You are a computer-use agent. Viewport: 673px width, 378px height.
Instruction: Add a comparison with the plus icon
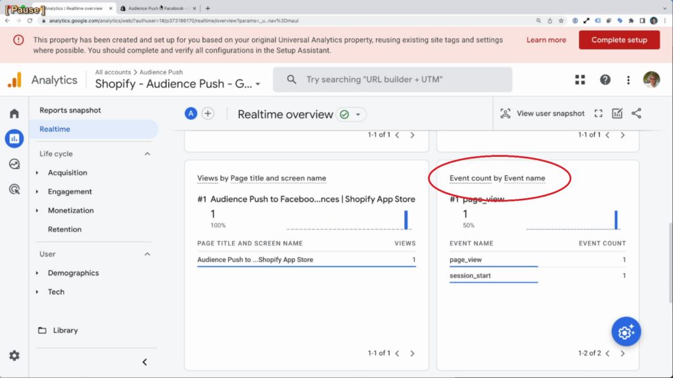[x=208, y=114]
